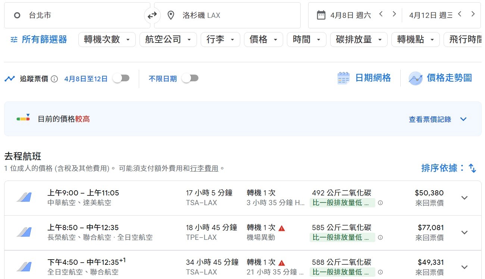Turn on the 不限日期 toggle
Screen dimensions: 485x279
click(190, 78)
